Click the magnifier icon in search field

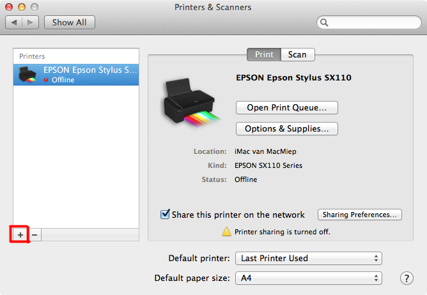(324, 22)
